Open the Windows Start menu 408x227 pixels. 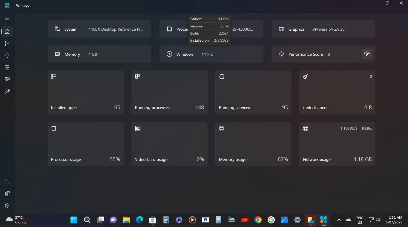pyautogui.click(x=74, y=220)
